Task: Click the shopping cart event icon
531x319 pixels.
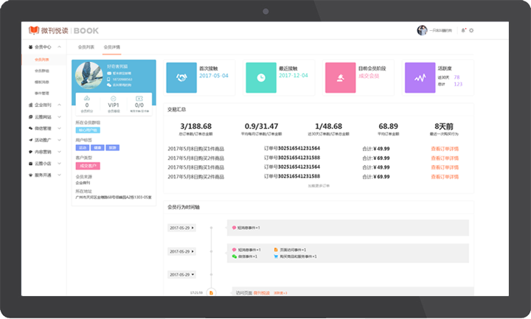Action: click(x=276, y=256)
